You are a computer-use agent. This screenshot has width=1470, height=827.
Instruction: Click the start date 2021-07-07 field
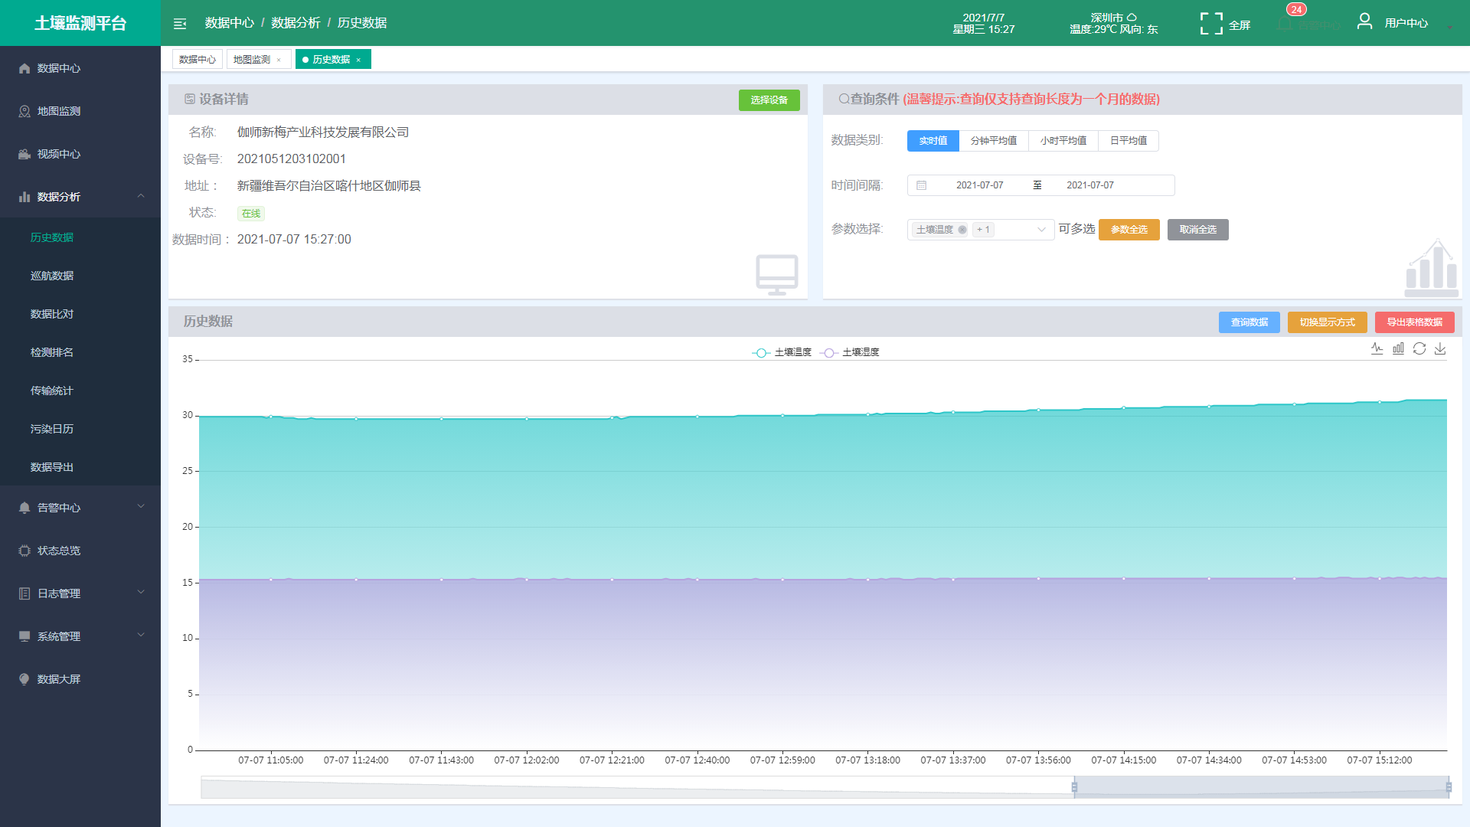pos(979,185)
